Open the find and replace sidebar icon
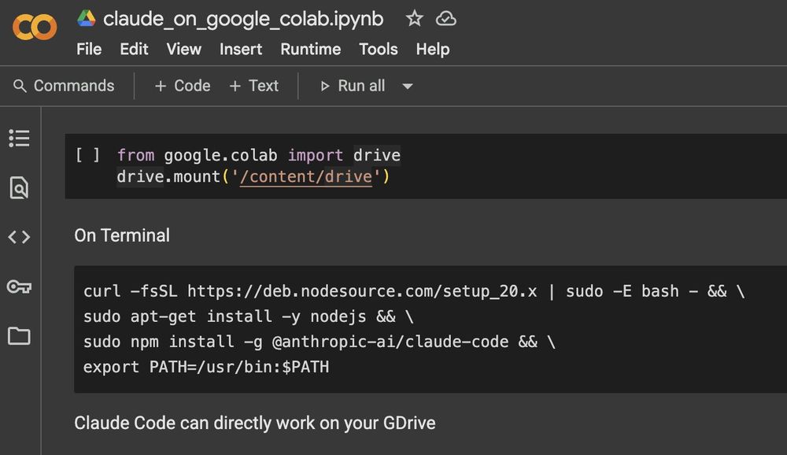The image size is (787, 455). coord(19,187)
